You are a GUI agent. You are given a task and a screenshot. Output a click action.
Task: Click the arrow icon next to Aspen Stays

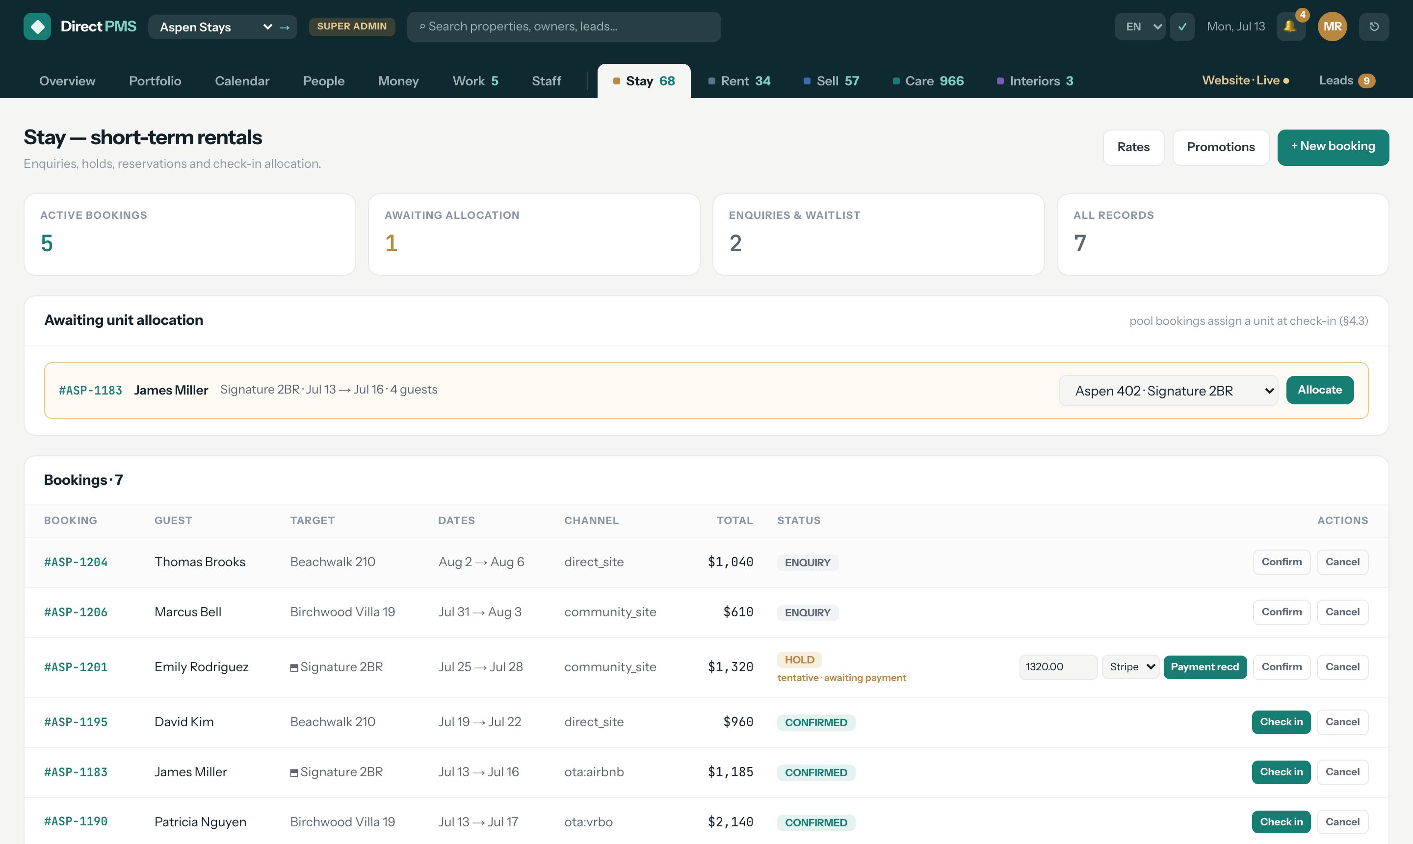click(284, 26)
